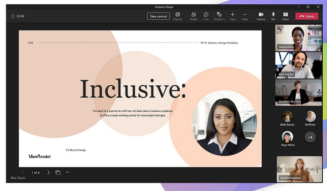Click the 1 of 8 slide counter
This screenshot has height=191, width=327.
coord(36,173)
